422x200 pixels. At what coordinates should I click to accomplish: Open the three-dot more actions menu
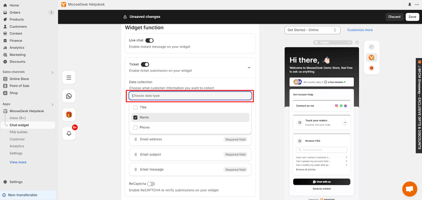pyautogui.click(x=417, y=5)
